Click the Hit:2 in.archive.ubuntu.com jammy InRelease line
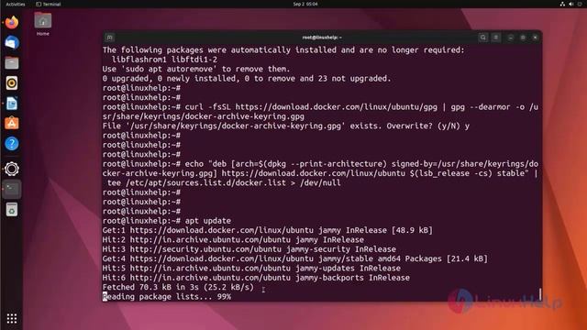This screenshot has height=330, width=587. (233, 240)
